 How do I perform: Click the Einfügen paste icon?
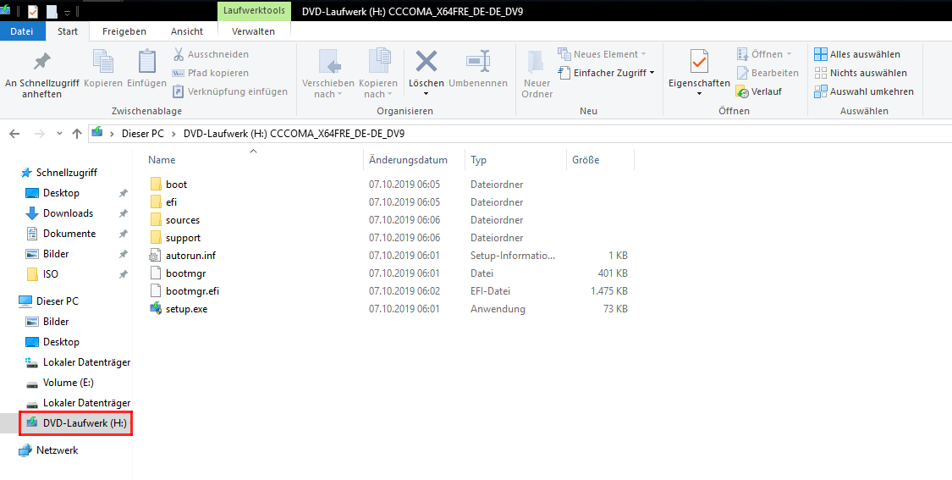(x=147, y=61)
